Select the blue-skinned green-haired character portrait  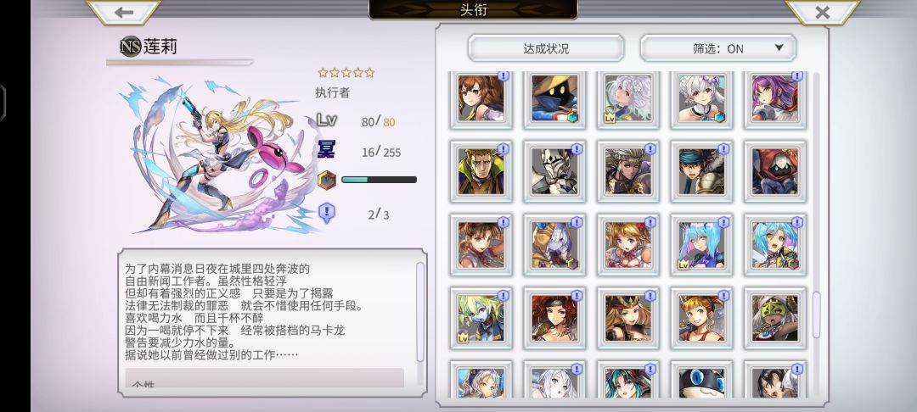coord(481,318)
